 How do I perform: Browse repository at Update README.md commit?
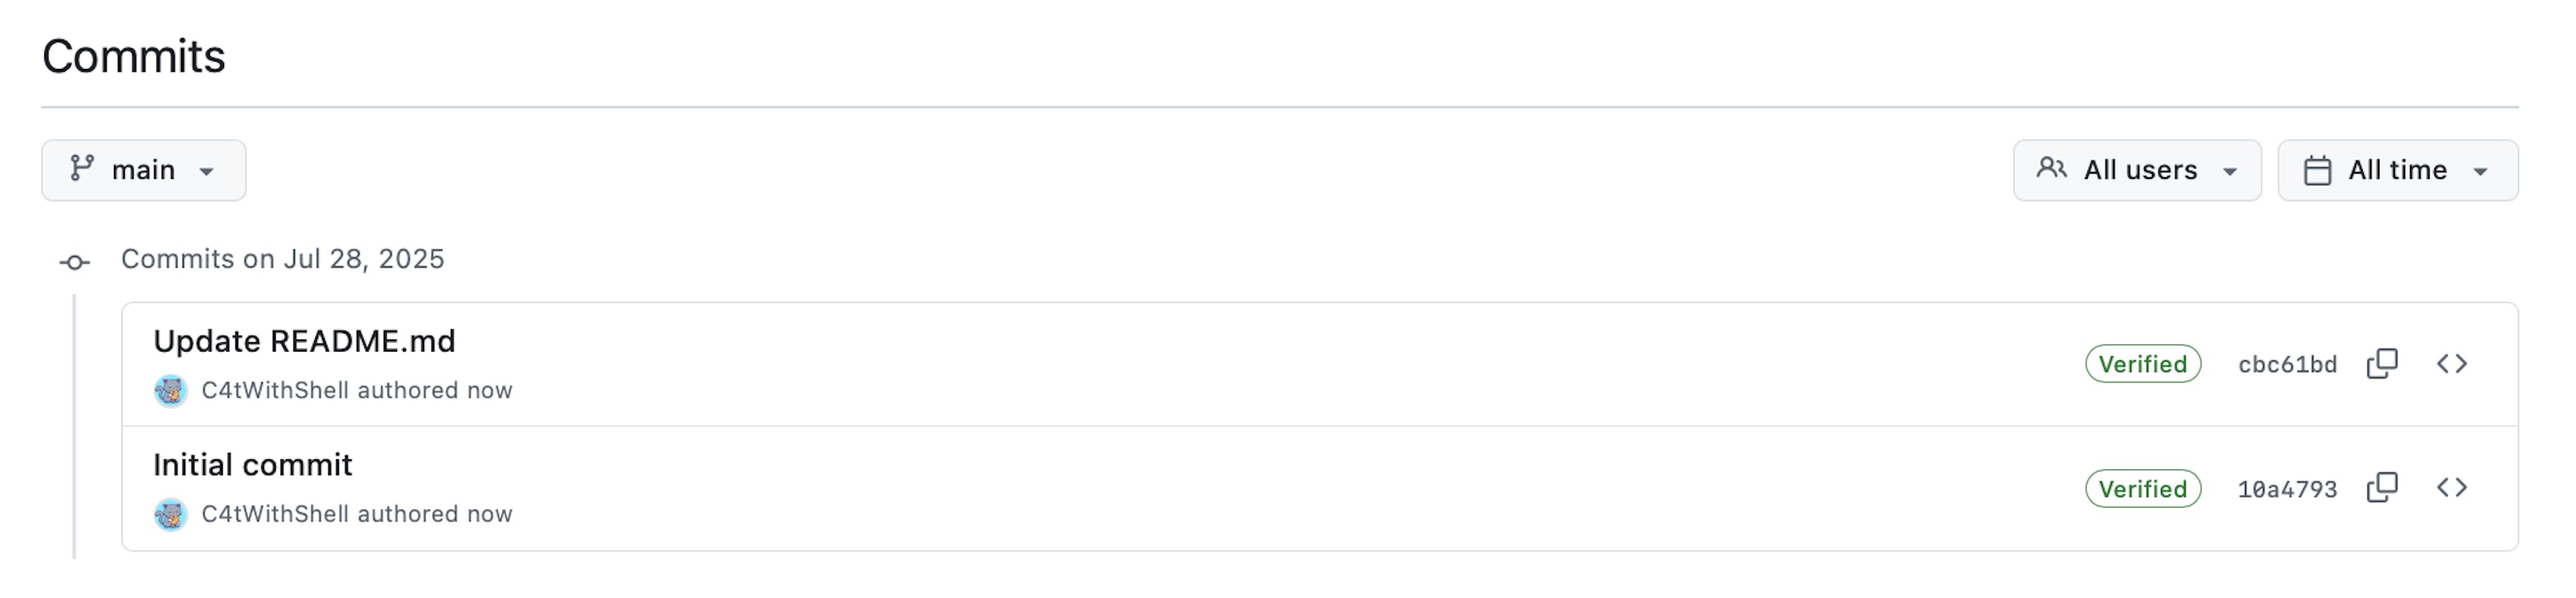click(x=2452, y=364)
